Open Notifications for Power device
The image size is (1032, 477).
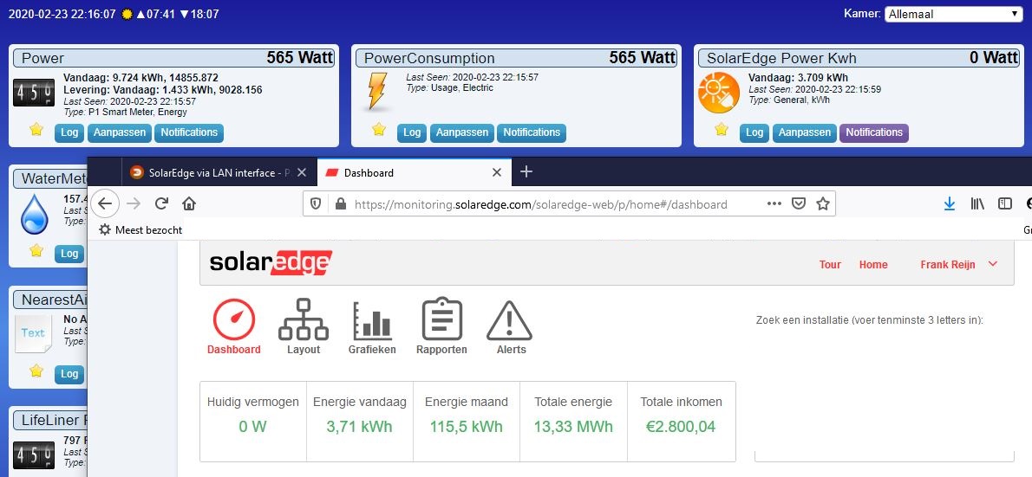point(189,132)
